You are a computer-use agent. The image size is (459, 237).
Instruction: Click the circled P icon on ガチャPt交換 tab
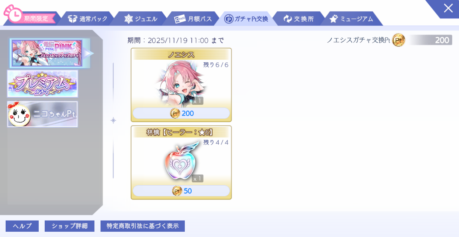[228, 19]
